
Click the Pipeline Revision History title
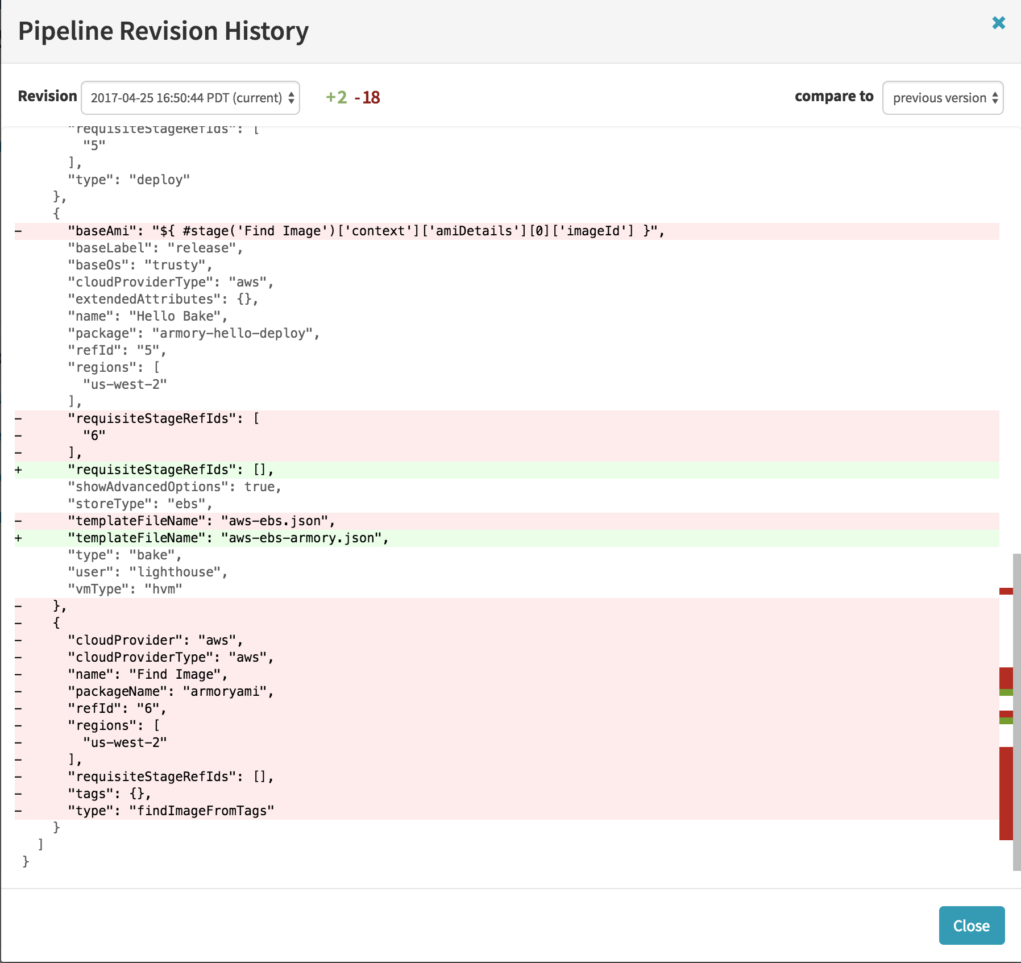(x=163, y=31)
